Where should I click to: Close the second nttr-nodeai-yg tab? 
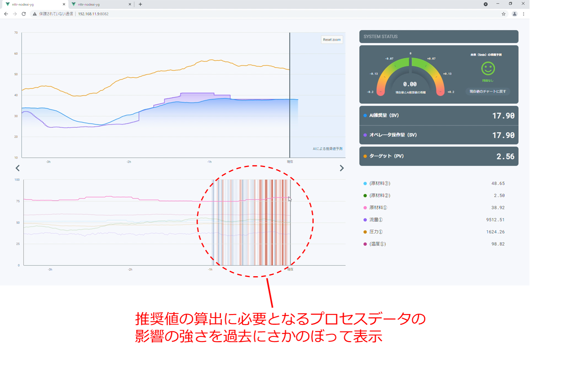(x=130, y=4)
